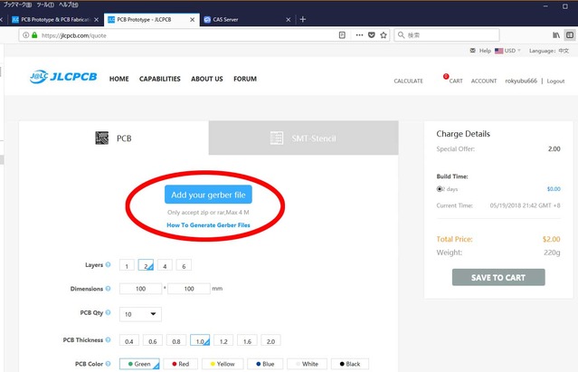578x372 pixels.
Task: Select 2 layers option
Action: tap(146, 265)
